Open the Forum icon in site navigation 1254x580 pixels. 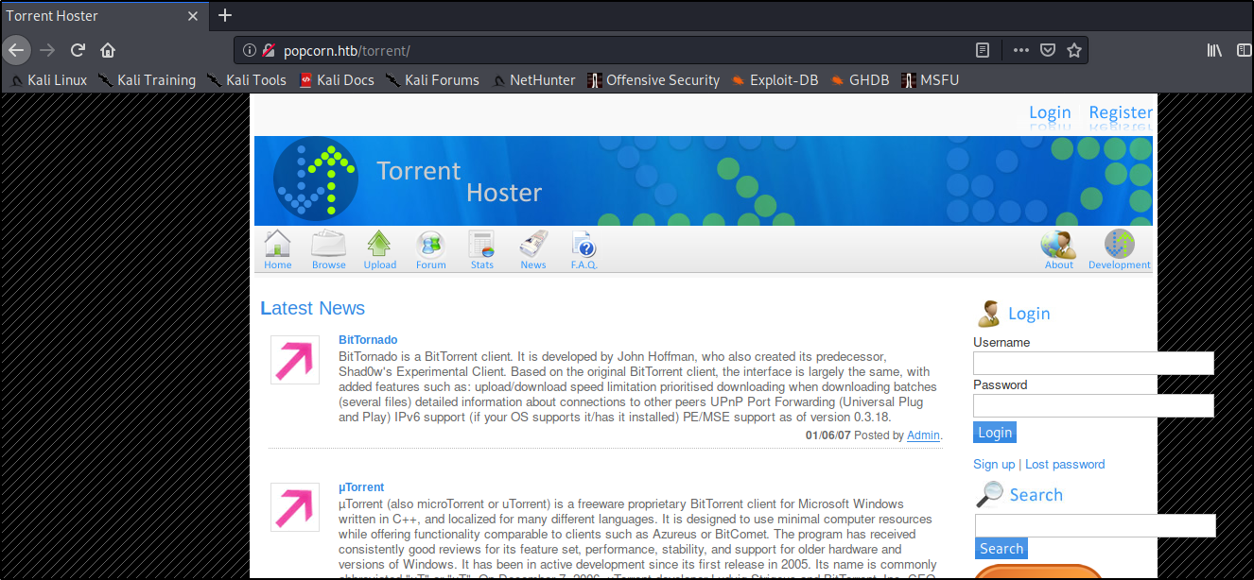pos(430,250)
